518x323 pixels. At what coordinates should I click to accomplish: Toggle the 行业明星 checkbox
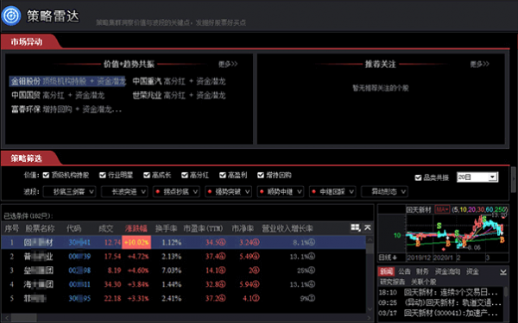[x=103, y=175]
